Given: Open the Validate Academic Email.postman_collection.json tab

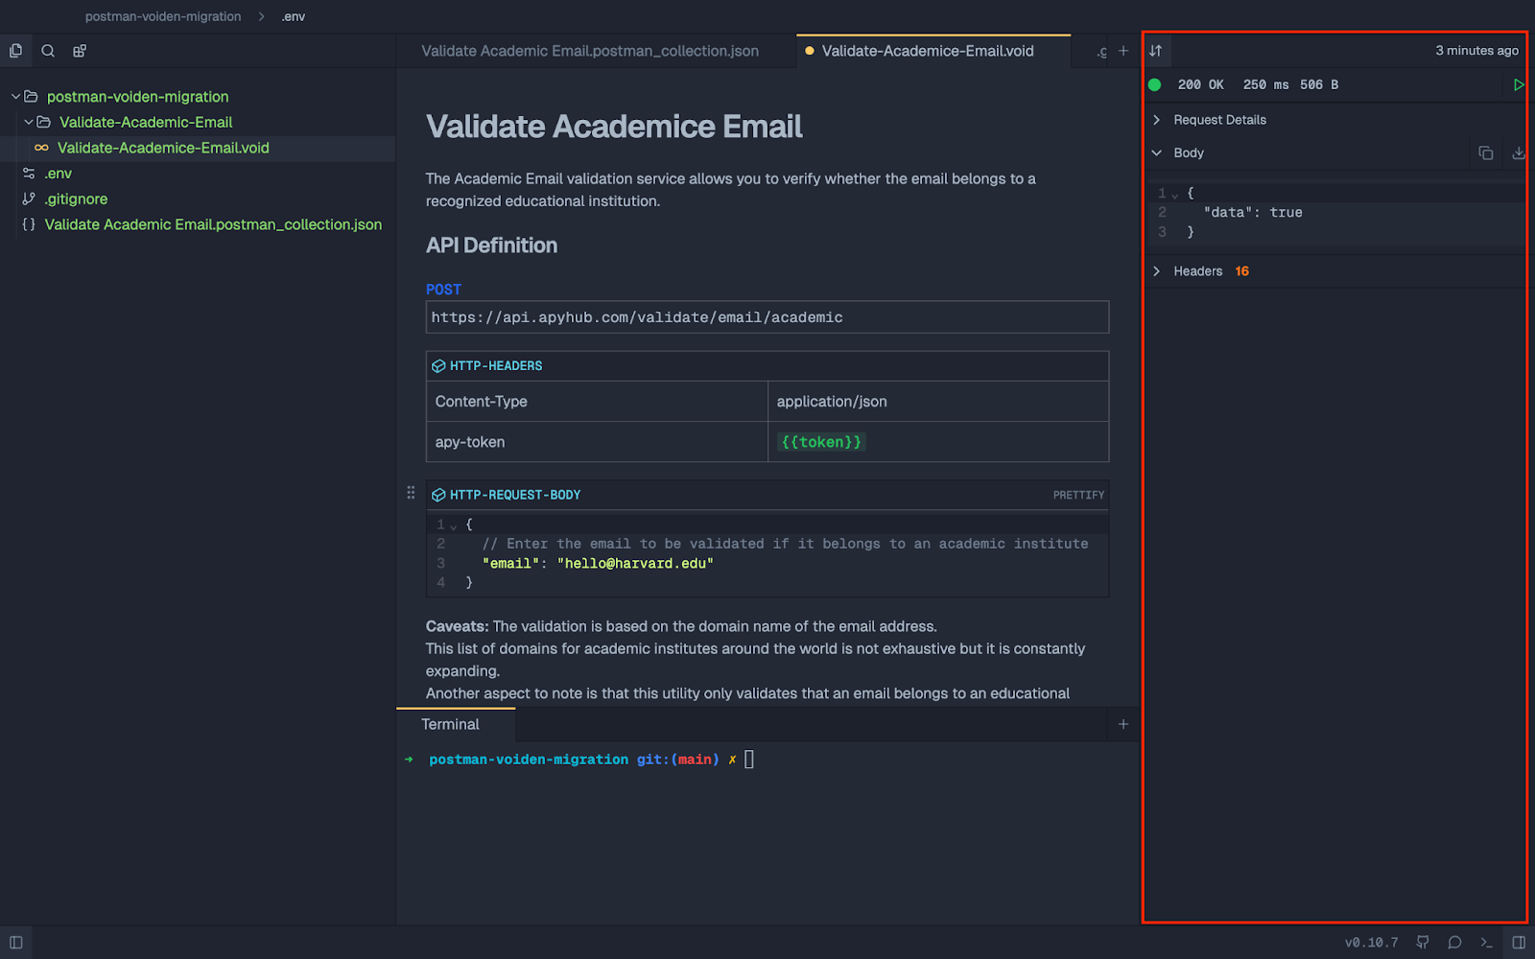Looking at the screenshot, I should [x=590, y=51].
